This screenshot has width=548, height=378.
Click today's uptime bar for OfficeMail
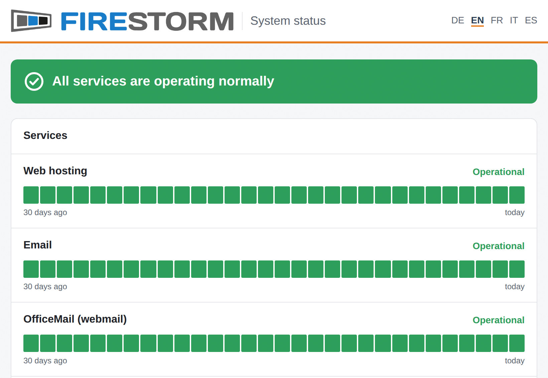(517, 343)
